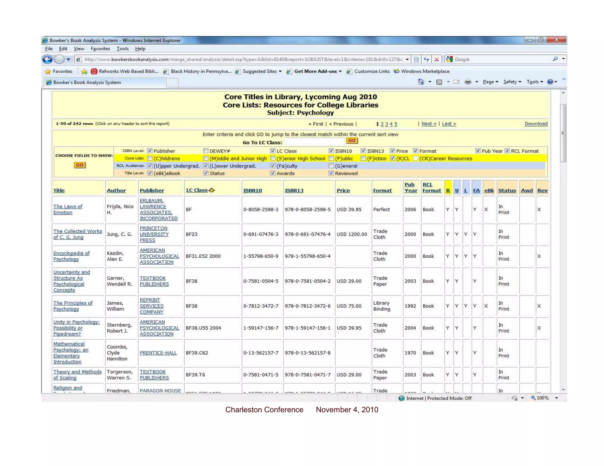
Task: Open the Page dropdown menu
Action: pyautogui.click(x=490, y=82)
